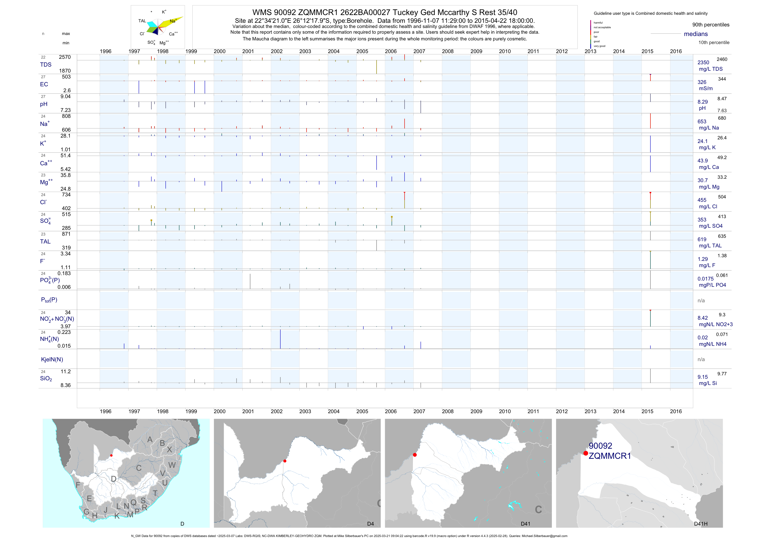Click the red dot on South Africa map
770x544 pixels.
point(111,456)
